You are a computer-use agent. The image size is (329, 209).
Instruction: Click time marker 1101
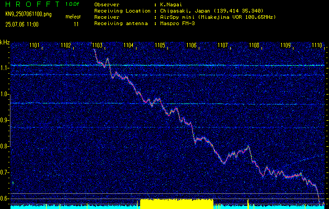34,45
